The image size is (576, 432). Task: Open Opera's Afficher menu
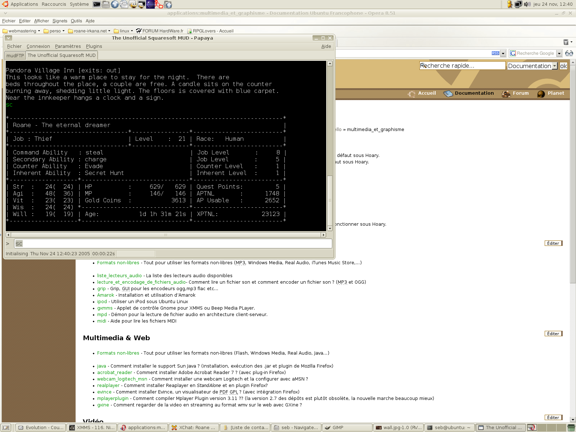(x=41, y=21)
